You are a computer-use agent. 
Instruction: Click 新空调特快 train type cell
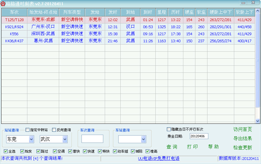coord(72,20)
